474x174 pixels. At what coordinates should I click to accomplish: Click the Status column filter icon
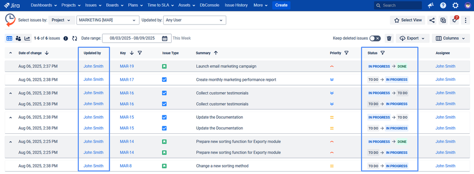(382, 53)
